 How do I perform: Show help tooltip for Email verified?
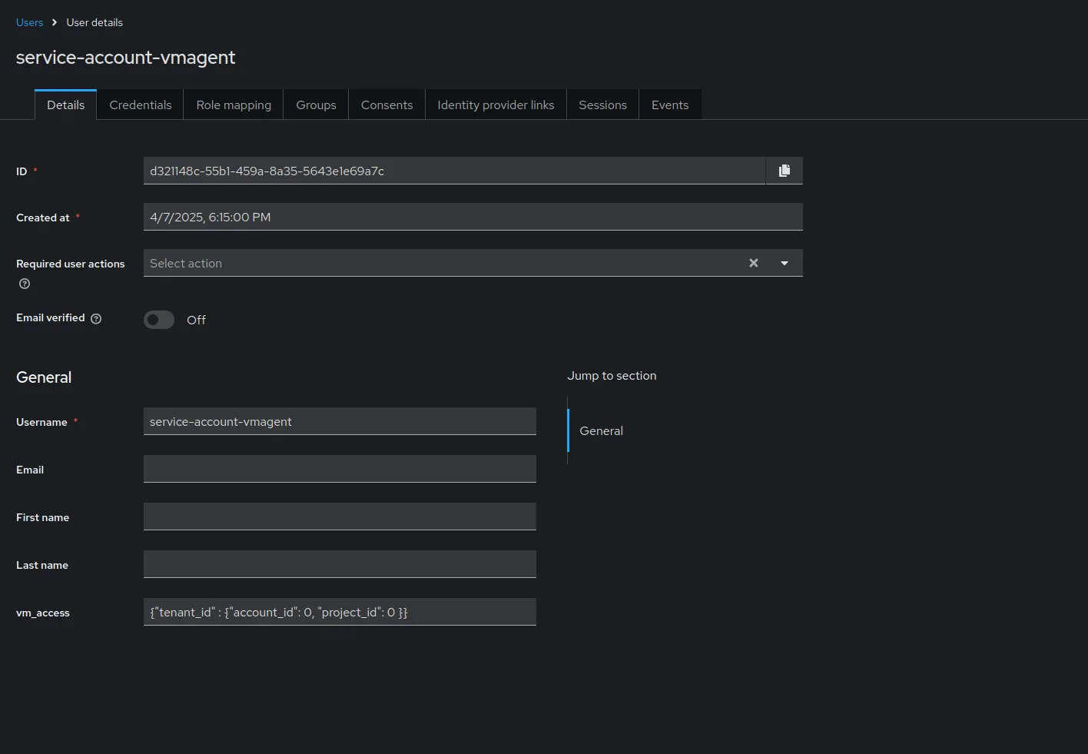pyautogui.click(x=96, y=319)
